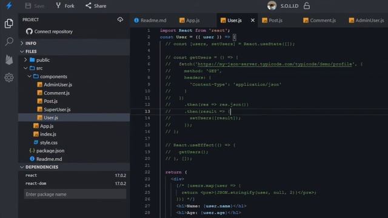
Task: Open the Firebase sidebar icon
Action: point(9,59)
